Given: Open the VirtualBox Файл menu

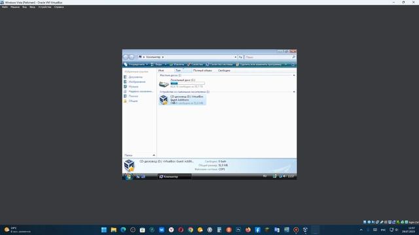Looking at the screenshot, I should (x=5, y=7).
